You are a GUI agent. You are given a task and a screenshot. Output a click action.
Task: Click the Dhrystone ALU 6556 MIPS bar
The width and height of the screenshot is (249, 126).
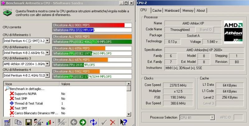79,48
